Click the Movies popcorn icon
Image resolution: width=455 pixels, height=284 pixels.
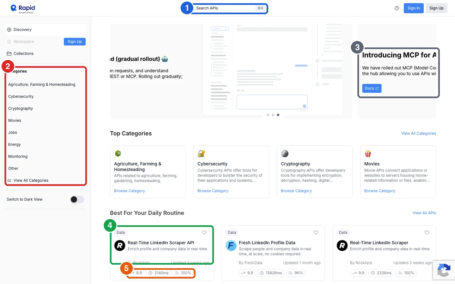368,154
